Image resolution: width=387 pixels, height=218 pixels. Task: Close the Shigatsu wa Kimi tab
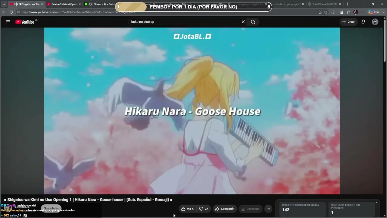pos(42,4)
